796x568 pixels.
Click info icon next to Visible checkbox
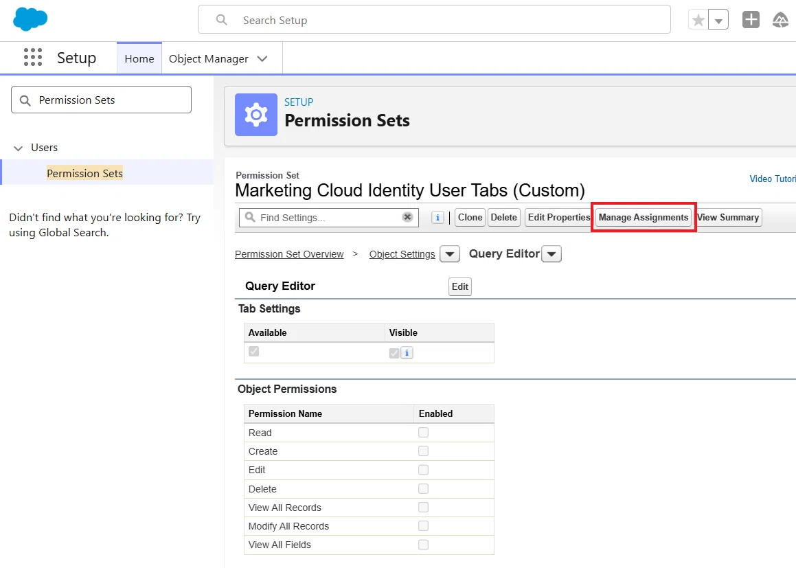tap(407, 353)
